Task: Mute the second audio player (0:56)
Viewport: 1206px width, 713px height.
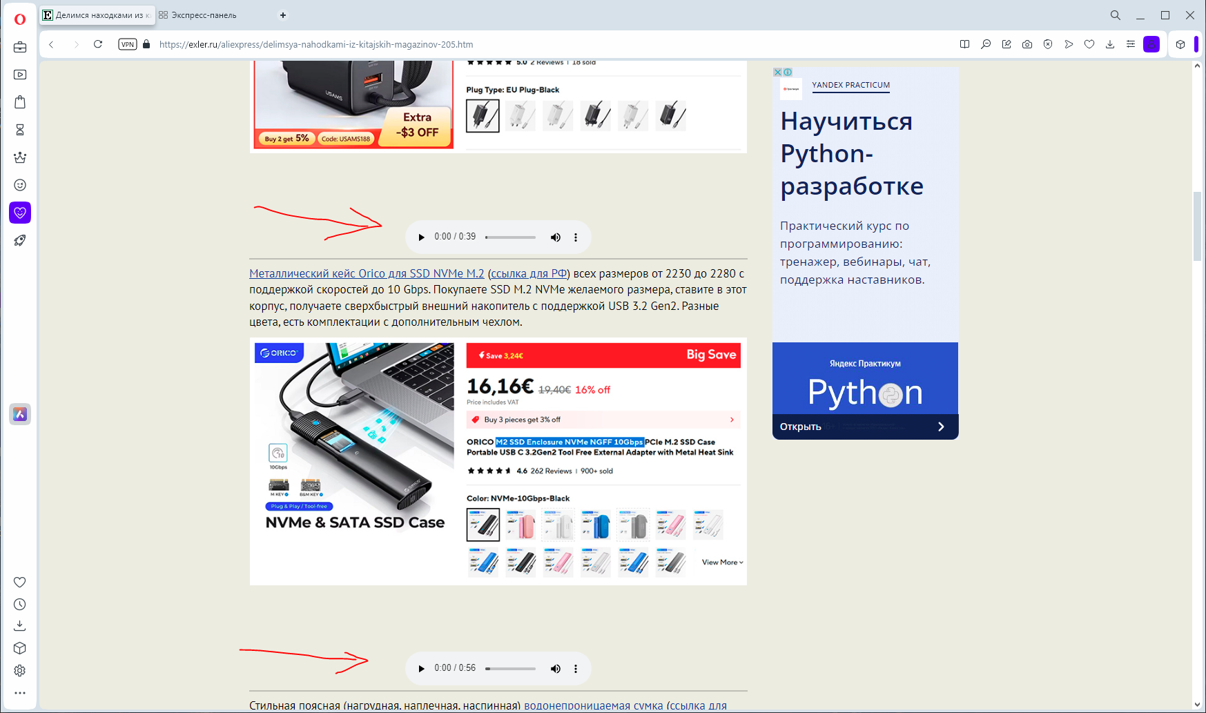Action: tap(555, 669)
